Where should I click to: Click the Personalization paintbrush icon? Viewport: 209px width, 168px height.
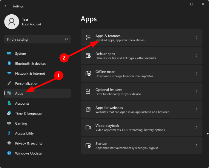tap(9, 83)
